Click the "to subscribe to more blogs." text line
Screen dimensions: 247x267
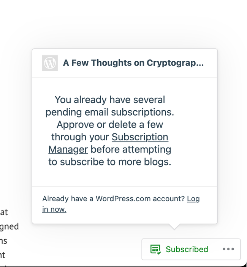coord(109,162)
